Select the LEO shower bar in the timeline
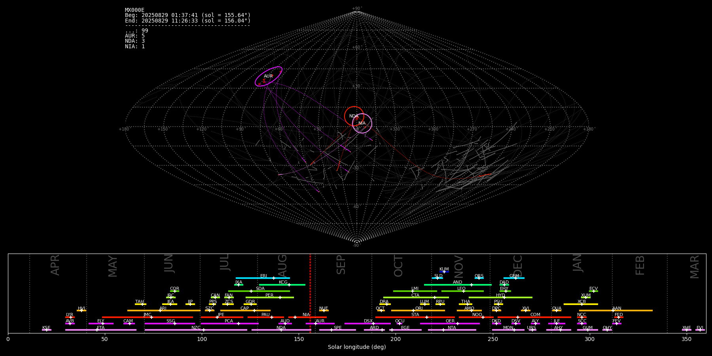The image size is (712, 356). click(x=462, y=291)
